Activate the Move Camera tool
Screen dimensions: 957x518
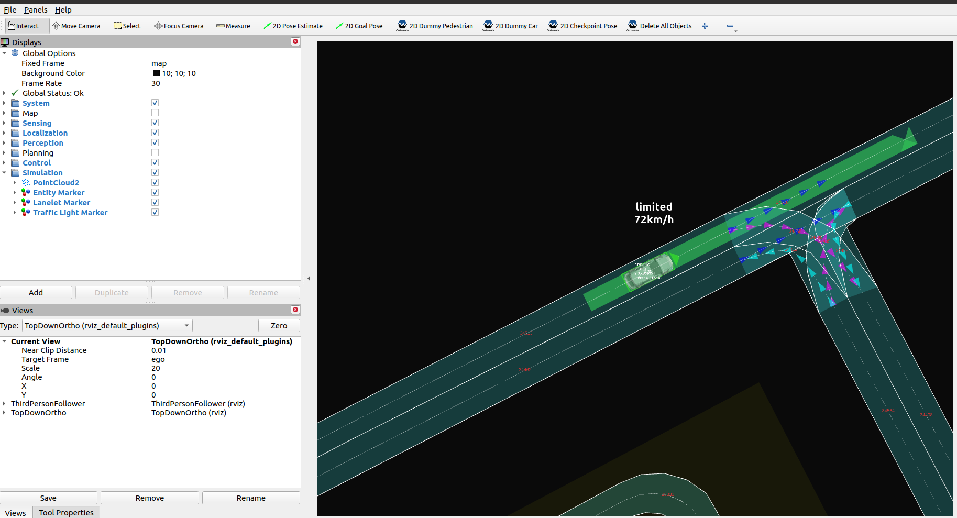[x=76, y=25]
